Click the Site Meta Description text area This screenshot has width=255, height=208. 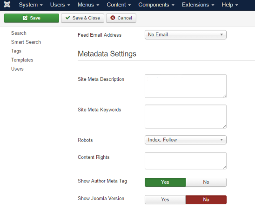click(x=186, y=86)
